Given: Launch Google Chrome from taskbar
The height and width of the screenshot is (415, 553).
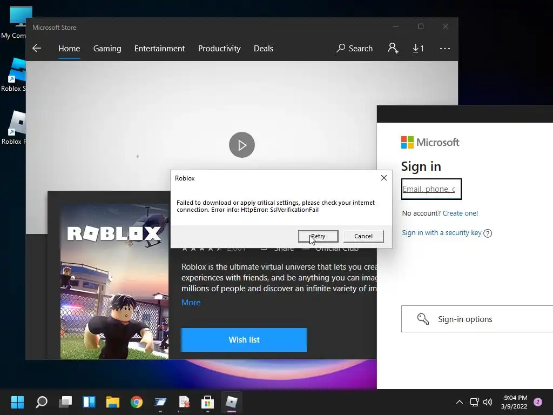Looking at the screenshot, I should click(137, 401).
